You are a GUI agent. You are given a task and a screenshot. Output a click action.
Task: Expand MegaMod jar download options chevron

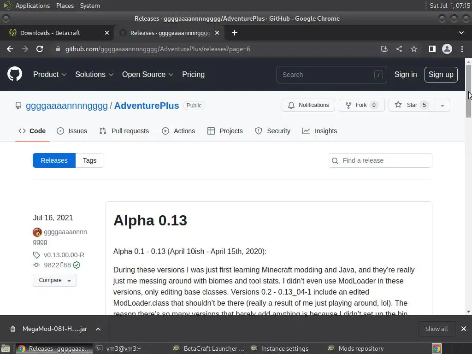pyautogui.click(x=98, y=329)
